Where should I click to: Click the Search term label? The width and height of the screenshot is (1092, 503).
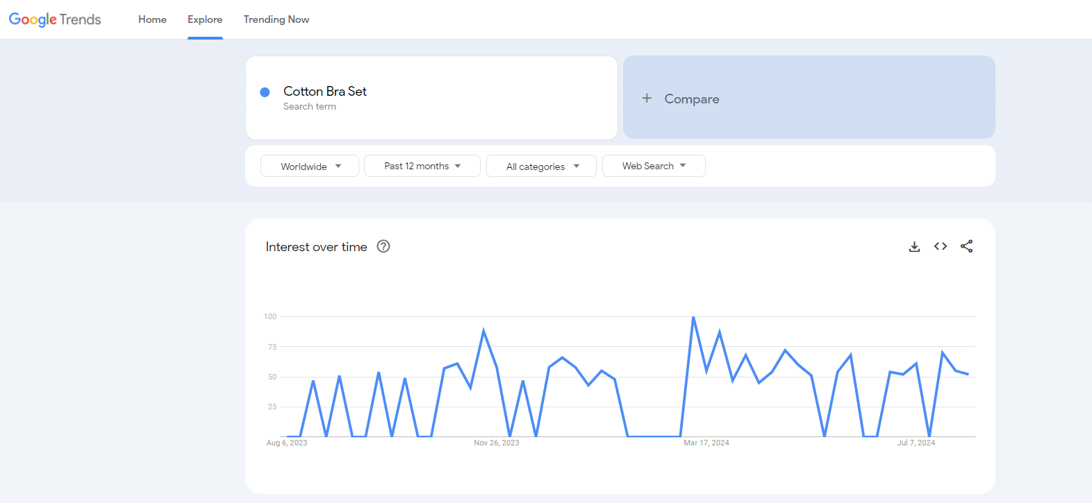pos(310,107)
